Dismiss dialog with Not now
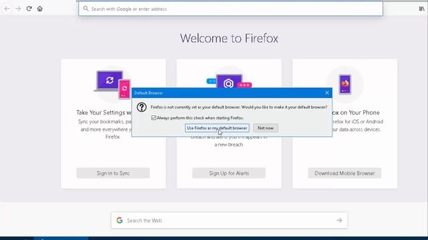The height and width of the screenshot is (240, 428). (x=265, y=128)
